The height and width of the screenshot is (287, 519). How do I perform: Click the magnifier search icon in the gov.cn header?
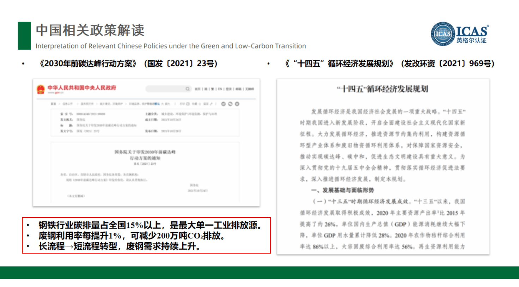[x=188, y=89]
